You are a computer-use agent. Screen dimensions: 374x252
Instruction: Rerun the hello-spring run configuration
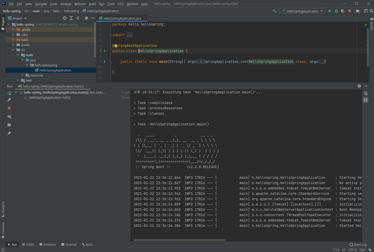pyautogui.click(x=9, y=93)
